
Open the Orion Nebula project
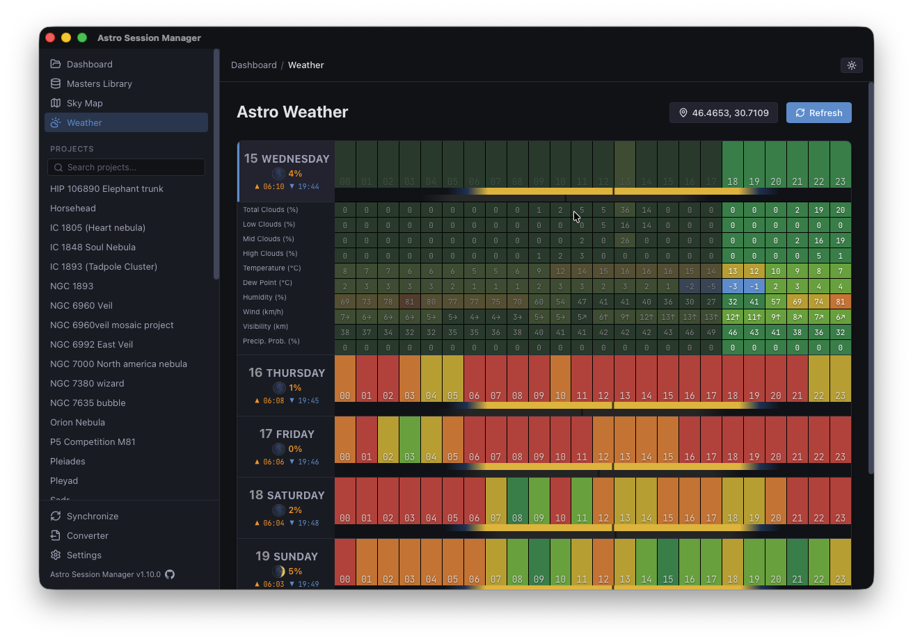[x=77, y=422]
